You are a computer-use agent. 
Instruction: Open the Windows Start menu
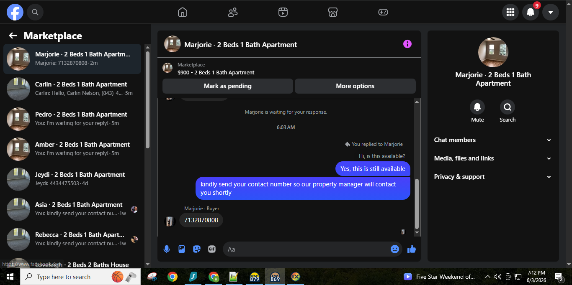pyautogui.click(x=10, y=277)
